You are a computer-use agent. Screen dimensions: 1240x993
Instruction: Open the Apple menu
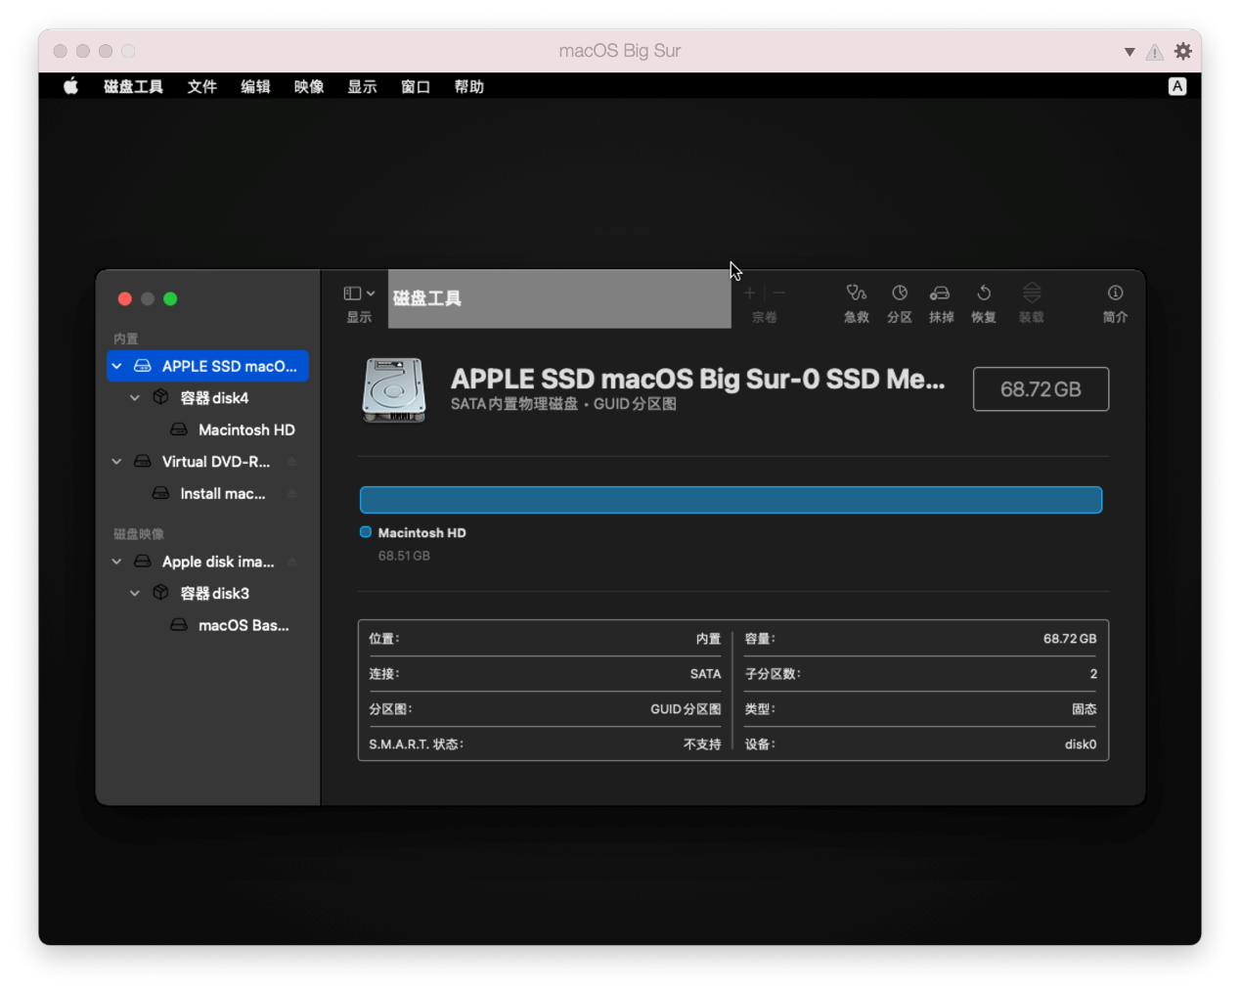click(x=70, y=86)
